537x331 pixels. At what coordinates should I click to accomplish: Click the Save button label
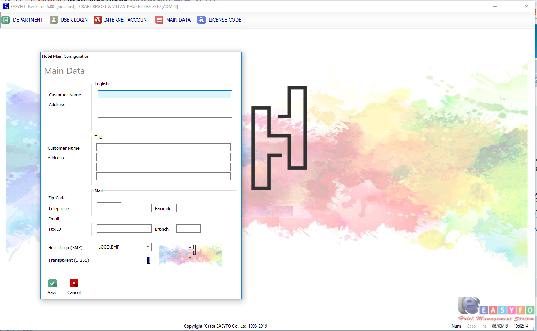52,292
